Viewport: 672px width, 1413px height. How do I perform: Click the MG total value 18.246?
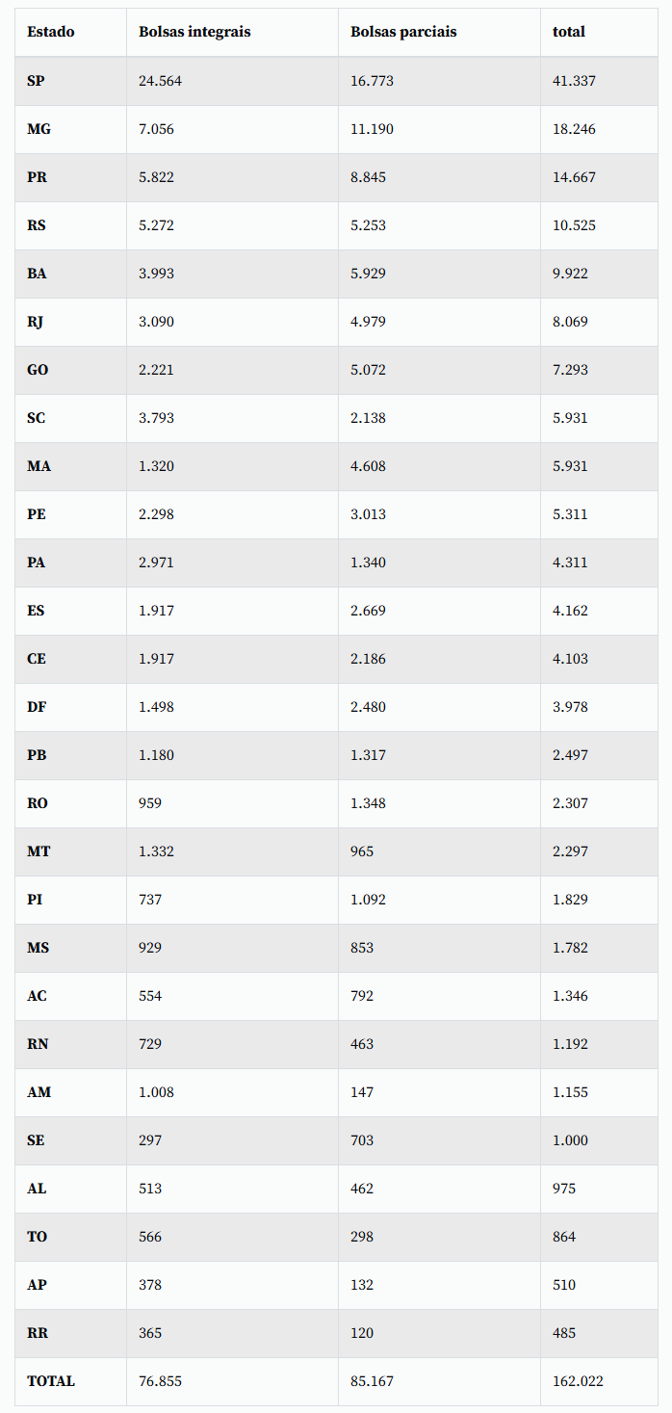[x=574, y=129]
